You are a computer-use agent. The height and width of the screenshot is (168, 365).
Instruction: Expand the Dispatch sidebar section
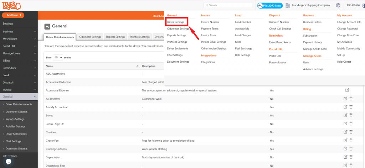[x=19, y=83]
